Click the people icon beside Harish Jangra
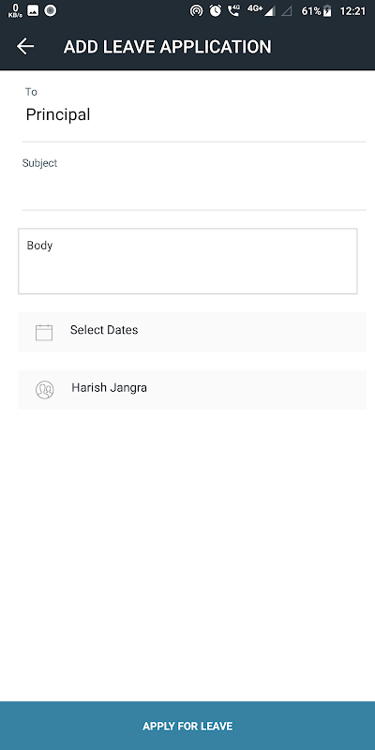Screen dimensions: 375x750 [44, 390]
